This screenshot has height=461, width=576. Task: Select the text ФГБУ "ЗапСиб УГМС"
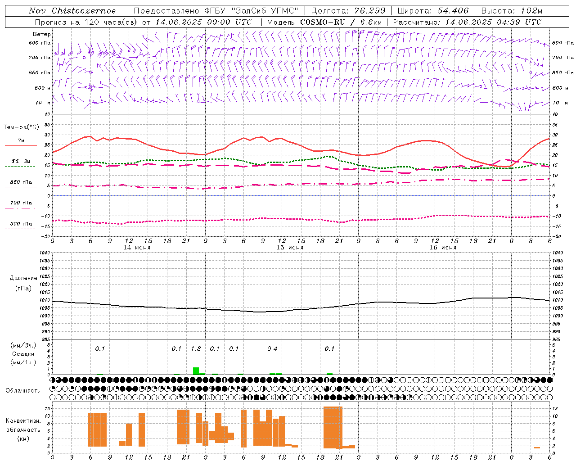[252, 11]
